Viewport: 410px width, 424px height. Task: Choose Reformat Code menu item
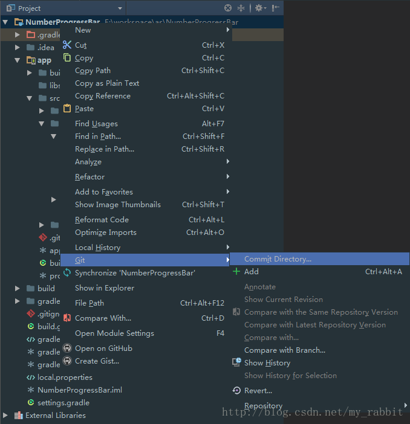pyautogui.click(x=146, y=219)
